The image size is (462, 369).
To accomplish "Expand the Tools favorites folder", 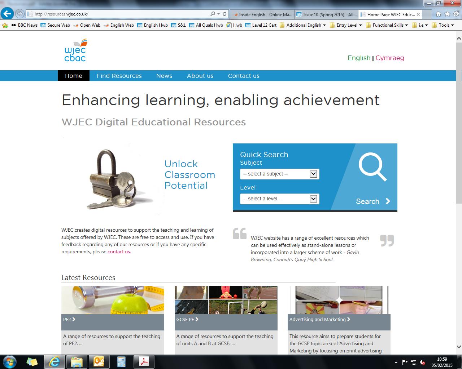I will coord(443,25).
